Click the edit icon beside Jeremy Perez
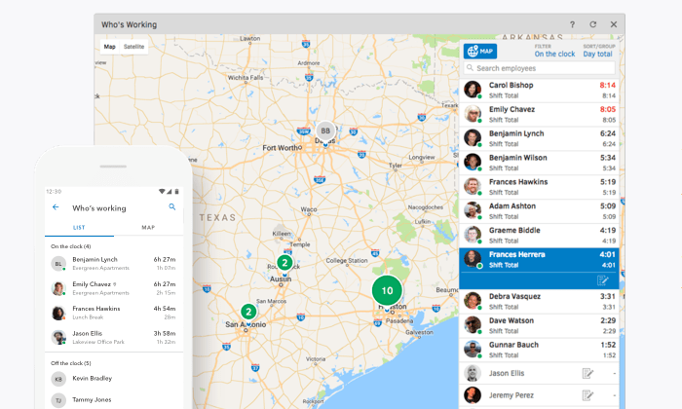682x409 pixels. [587, 395]
